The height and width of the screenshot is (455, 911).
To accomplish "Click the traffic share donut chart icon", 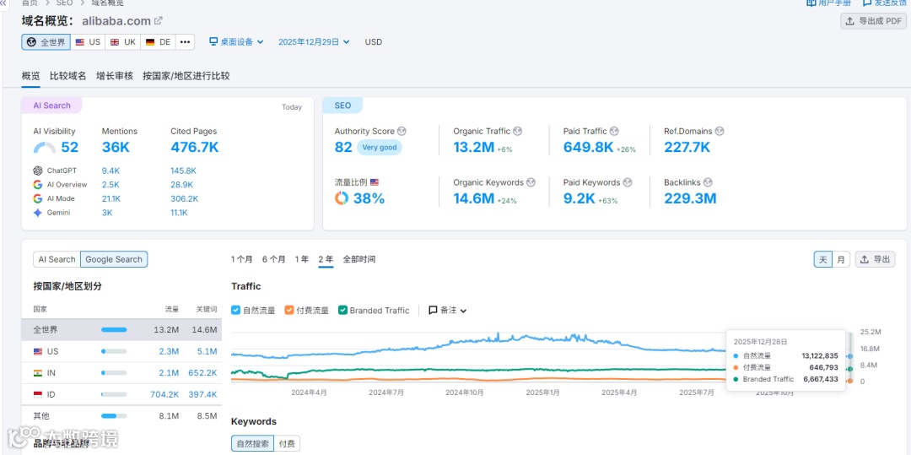I will coord(342,198).
